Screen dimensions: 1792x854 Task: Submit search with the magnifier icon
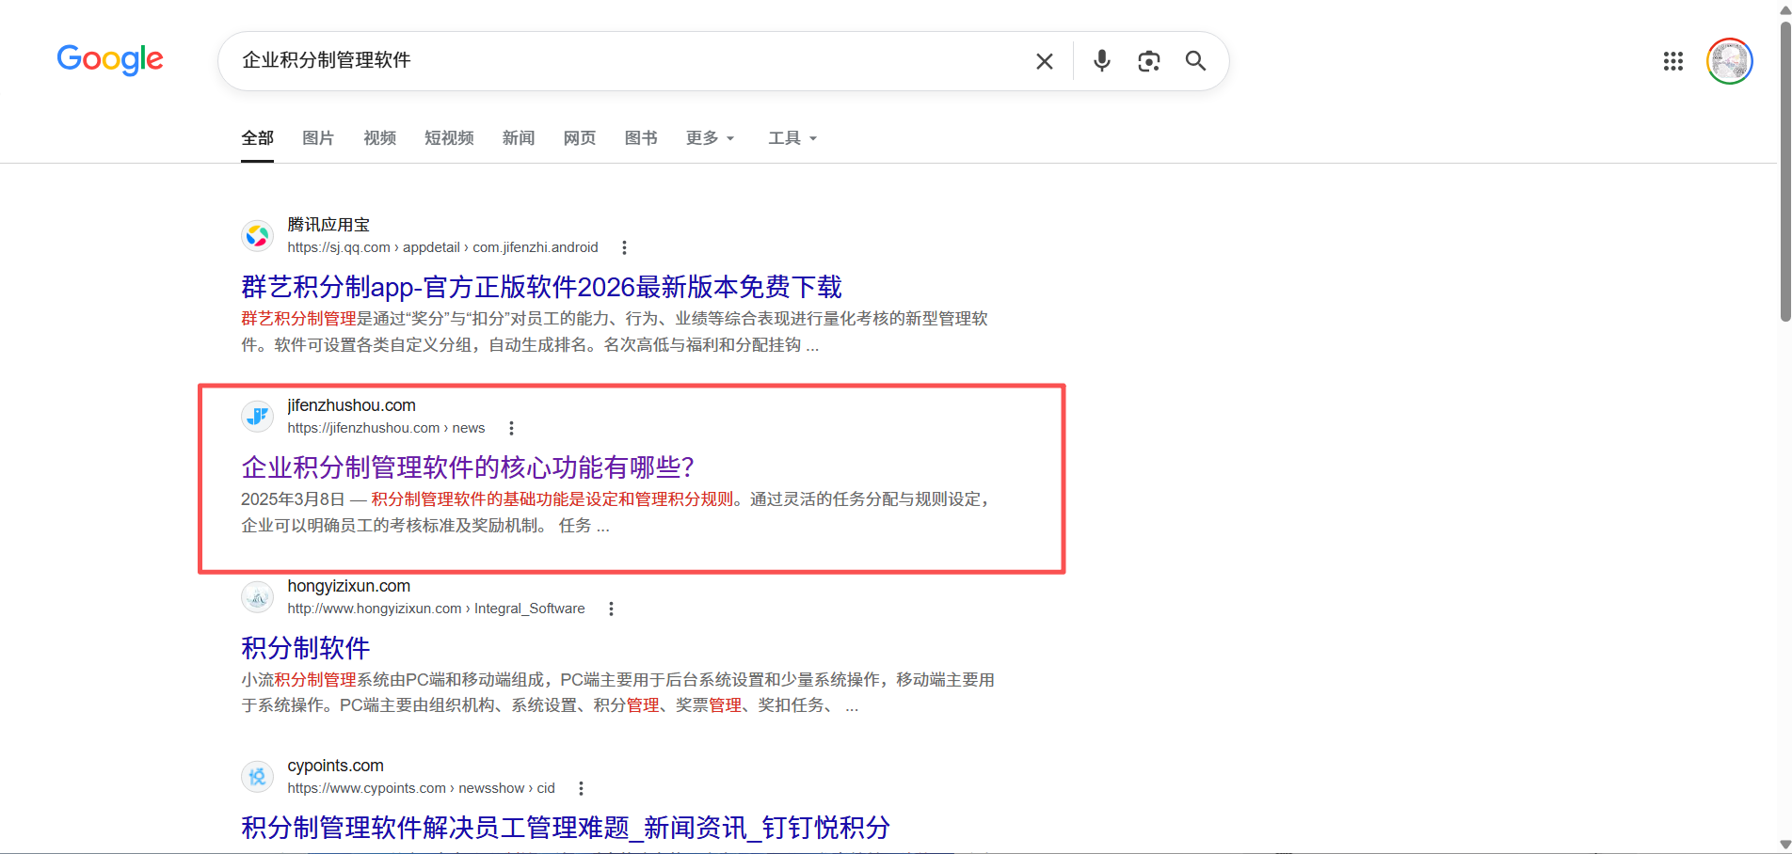[x=1195, y=61]
